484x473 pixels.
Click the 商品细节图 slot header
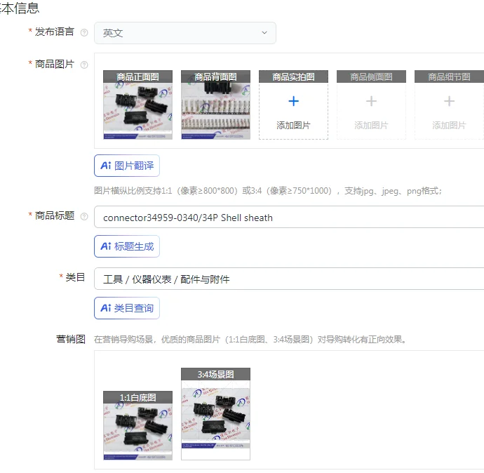coord(449,76)
